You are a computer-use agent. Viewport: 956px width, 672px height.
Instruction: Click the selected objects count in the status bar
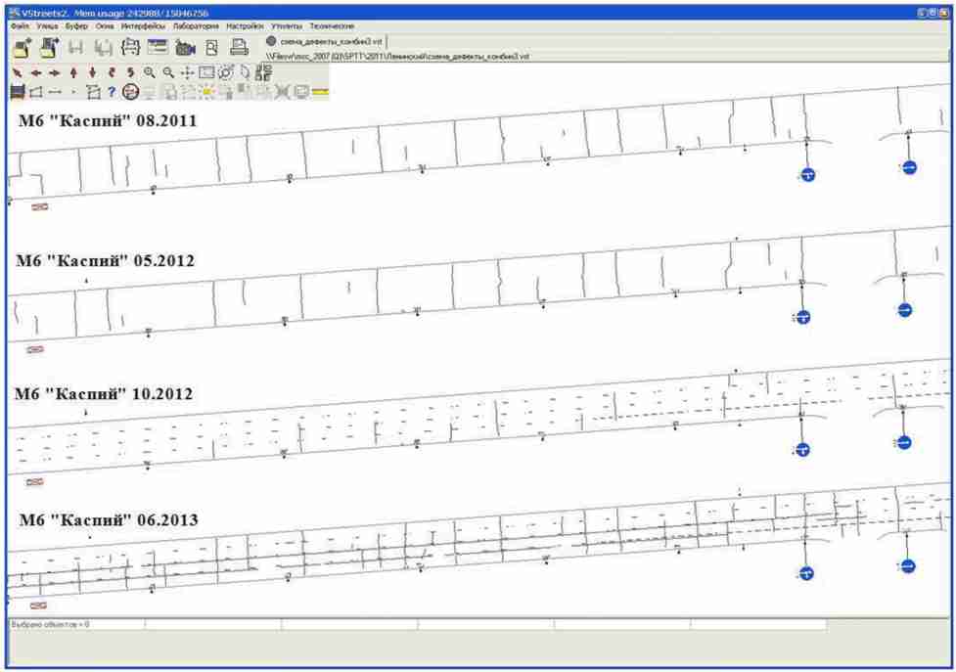coord(51,624)
